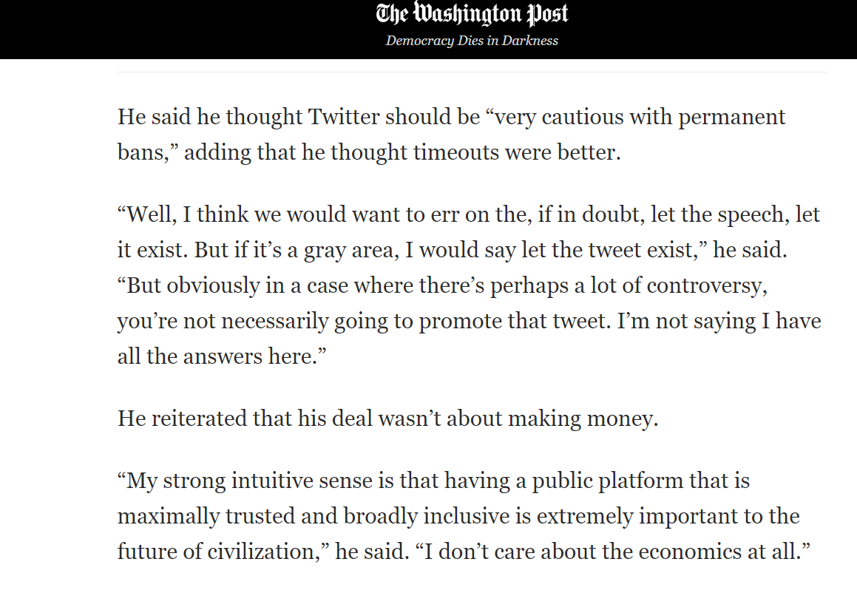The image size is (857, 593).
Task: Click the black header bar left of the logo
Action: click(186, 29)
